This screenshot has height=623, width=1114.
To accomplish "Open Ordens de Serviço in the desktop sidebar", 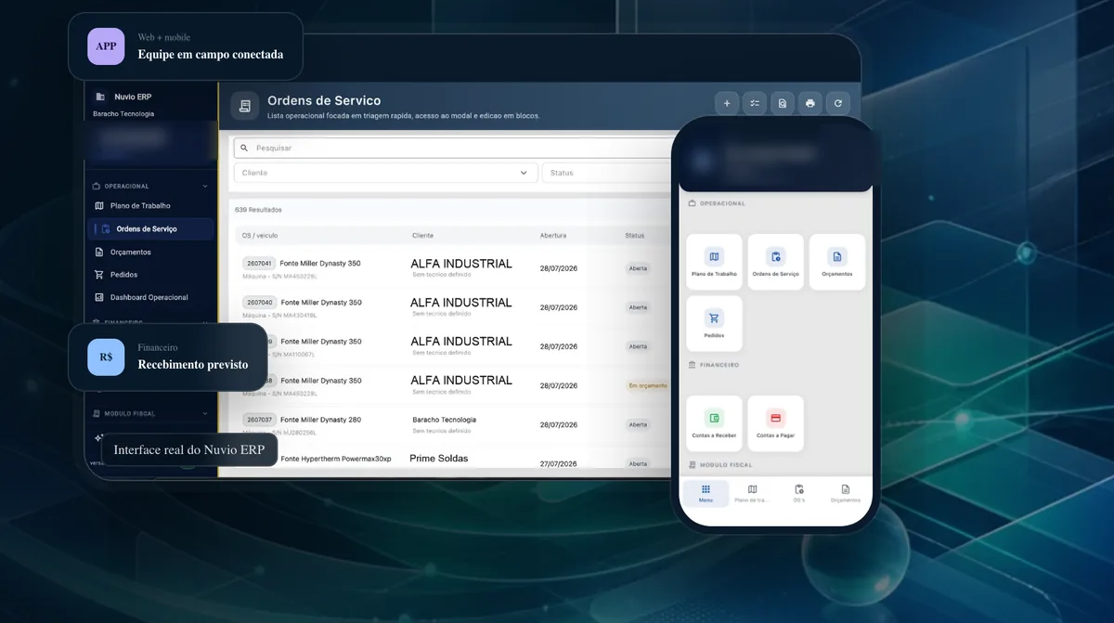I will 150,228.
